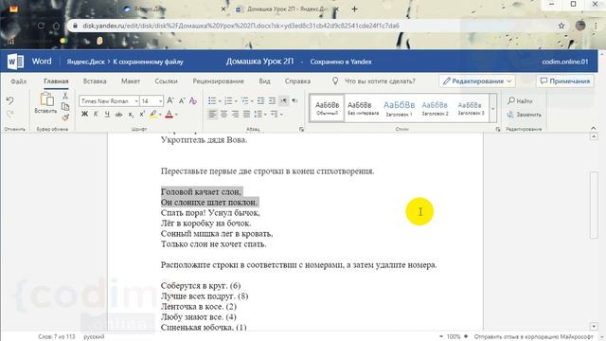This screenshot has height=341, width=606.
Task: Align paragraph to the left
Action: (212, 114)
